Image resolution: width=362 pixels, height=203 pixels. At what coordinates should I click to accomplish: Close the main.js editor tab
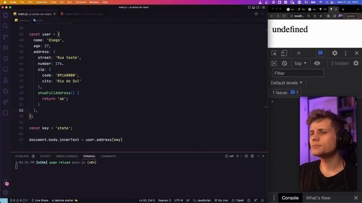54,14
